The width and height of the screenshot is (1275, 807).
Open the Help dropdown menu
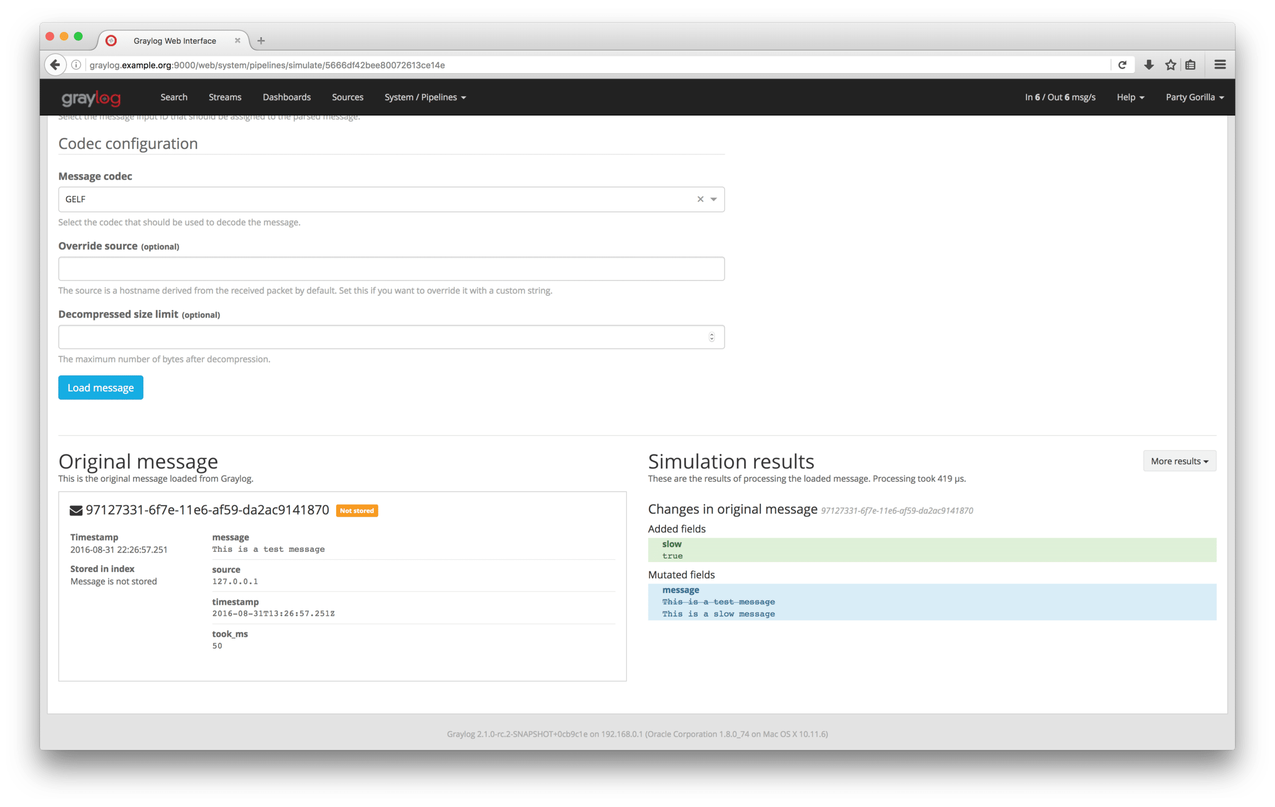1130,98
